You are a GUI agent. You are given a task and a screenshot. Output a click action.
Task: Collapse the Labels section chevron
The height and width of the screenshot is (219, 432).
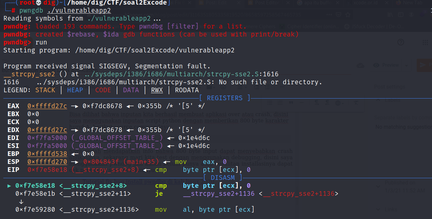coord(378,100)
